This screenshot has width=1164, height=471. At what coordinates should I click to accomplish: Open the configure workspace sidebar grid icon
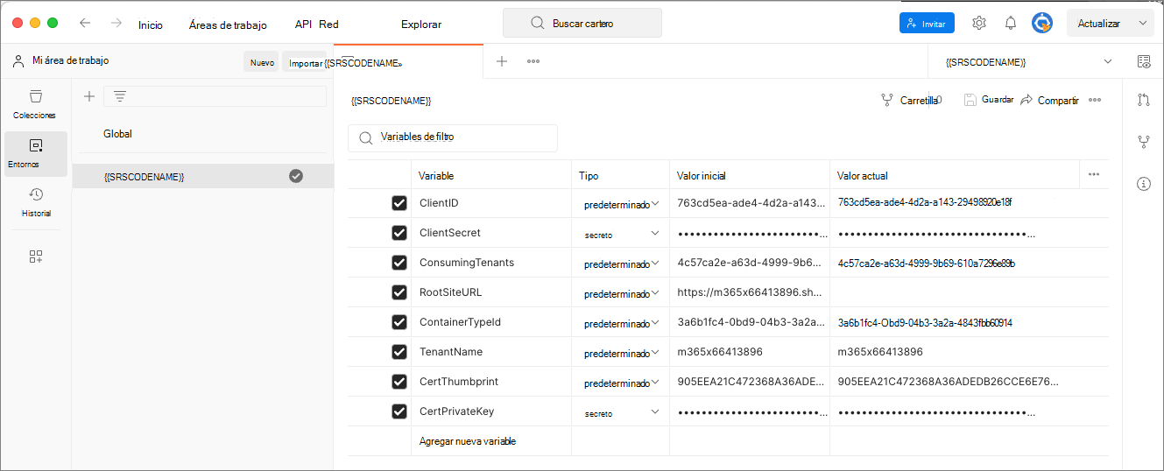pyautogui.click(x=35, y=257)
